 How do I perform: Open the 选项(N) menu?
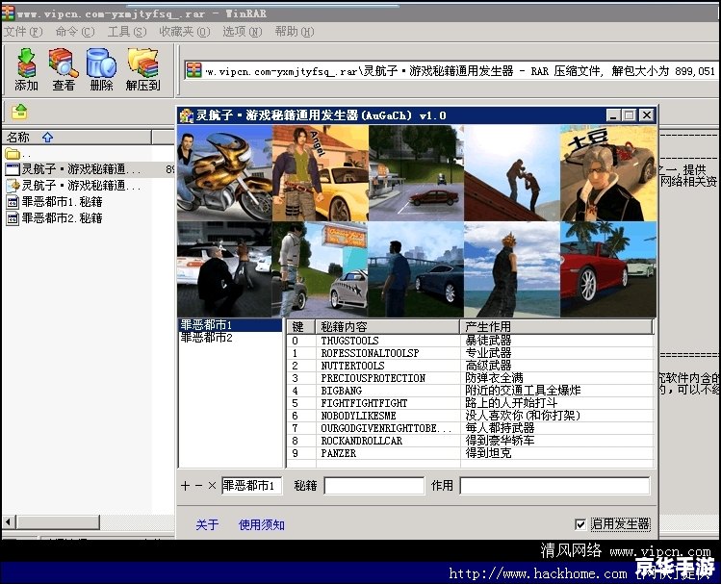point(243,32)
